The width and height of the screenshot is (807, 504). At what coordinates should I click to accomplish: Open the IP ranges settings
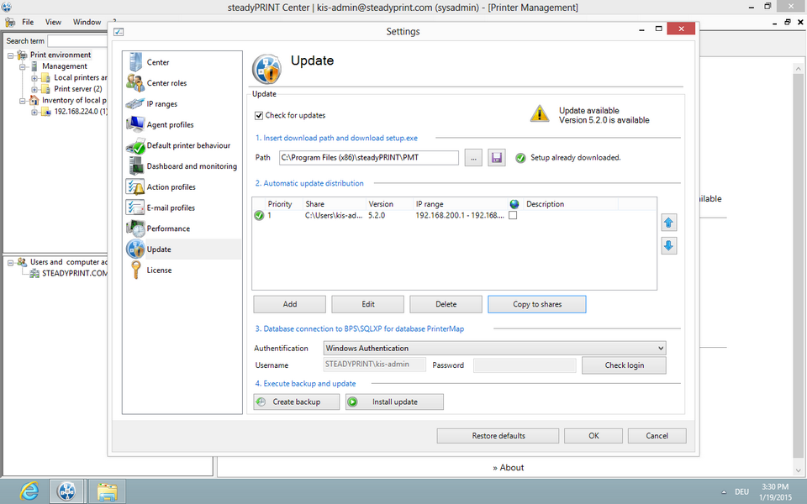161,104
